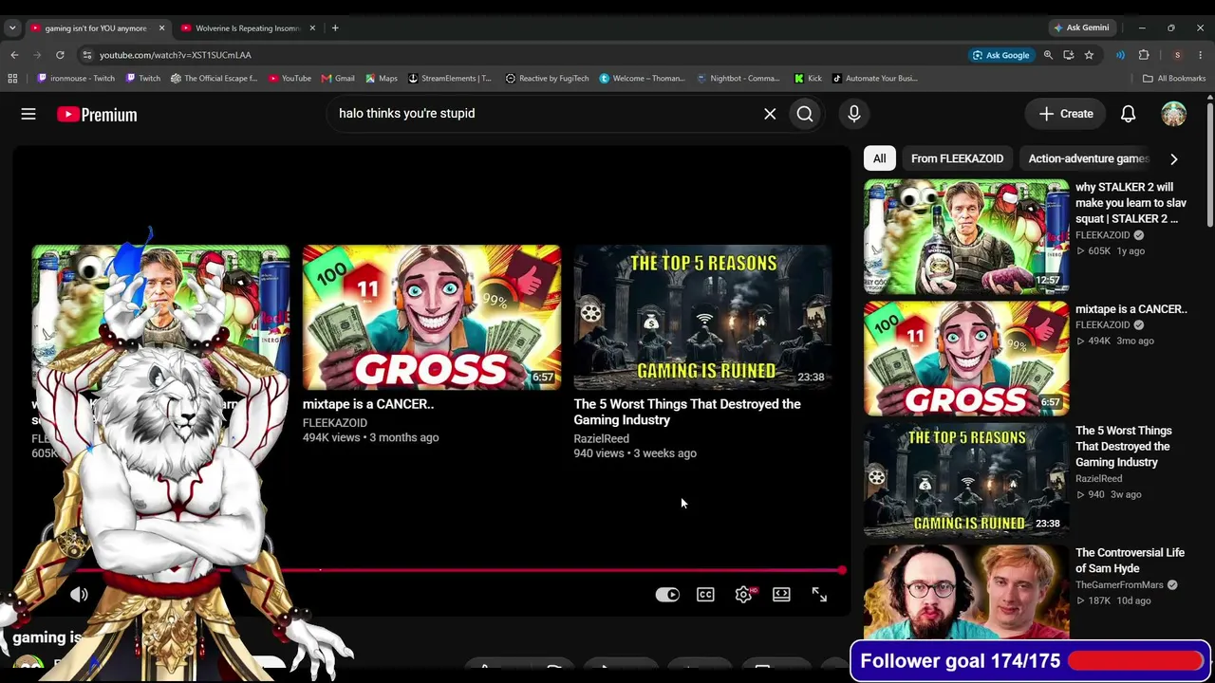
Task: Close the 'gaming isn't for YOU anymore' tab
Action: pos(161,28)
